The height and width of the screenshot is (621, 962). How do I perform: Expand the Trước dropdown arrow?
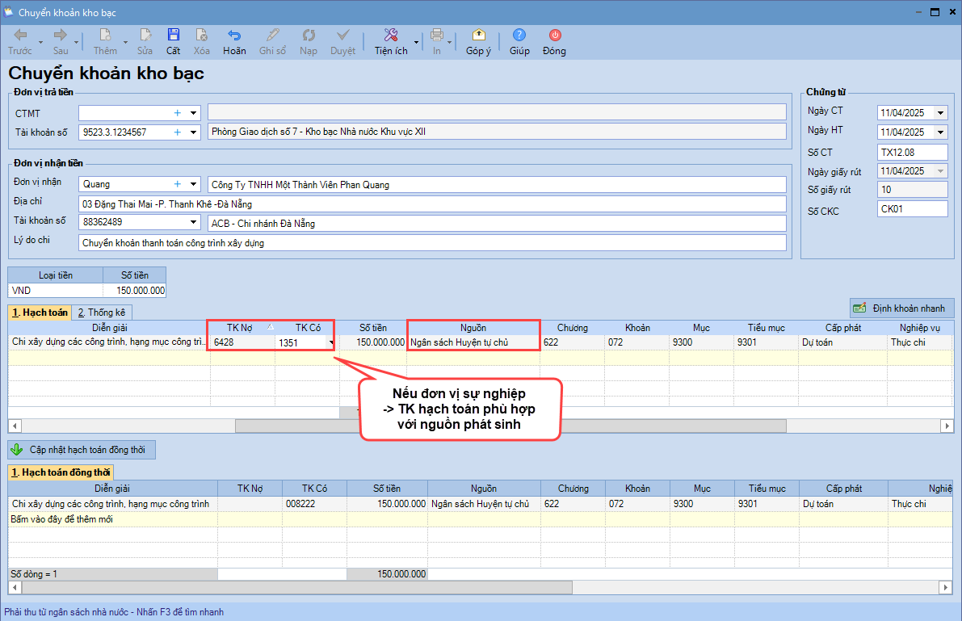40,43
